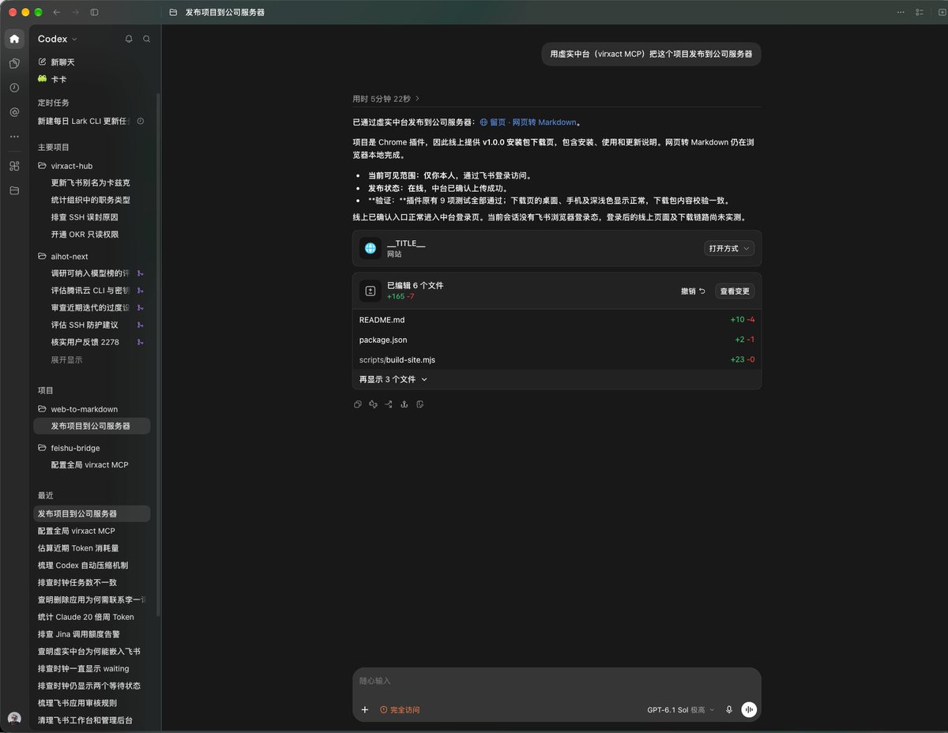Click the sidebar vertical scrollbar

click(x=158, y=355)
